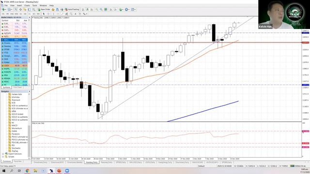
Task: Click the Zoom In icon
Action: (97, 10)
